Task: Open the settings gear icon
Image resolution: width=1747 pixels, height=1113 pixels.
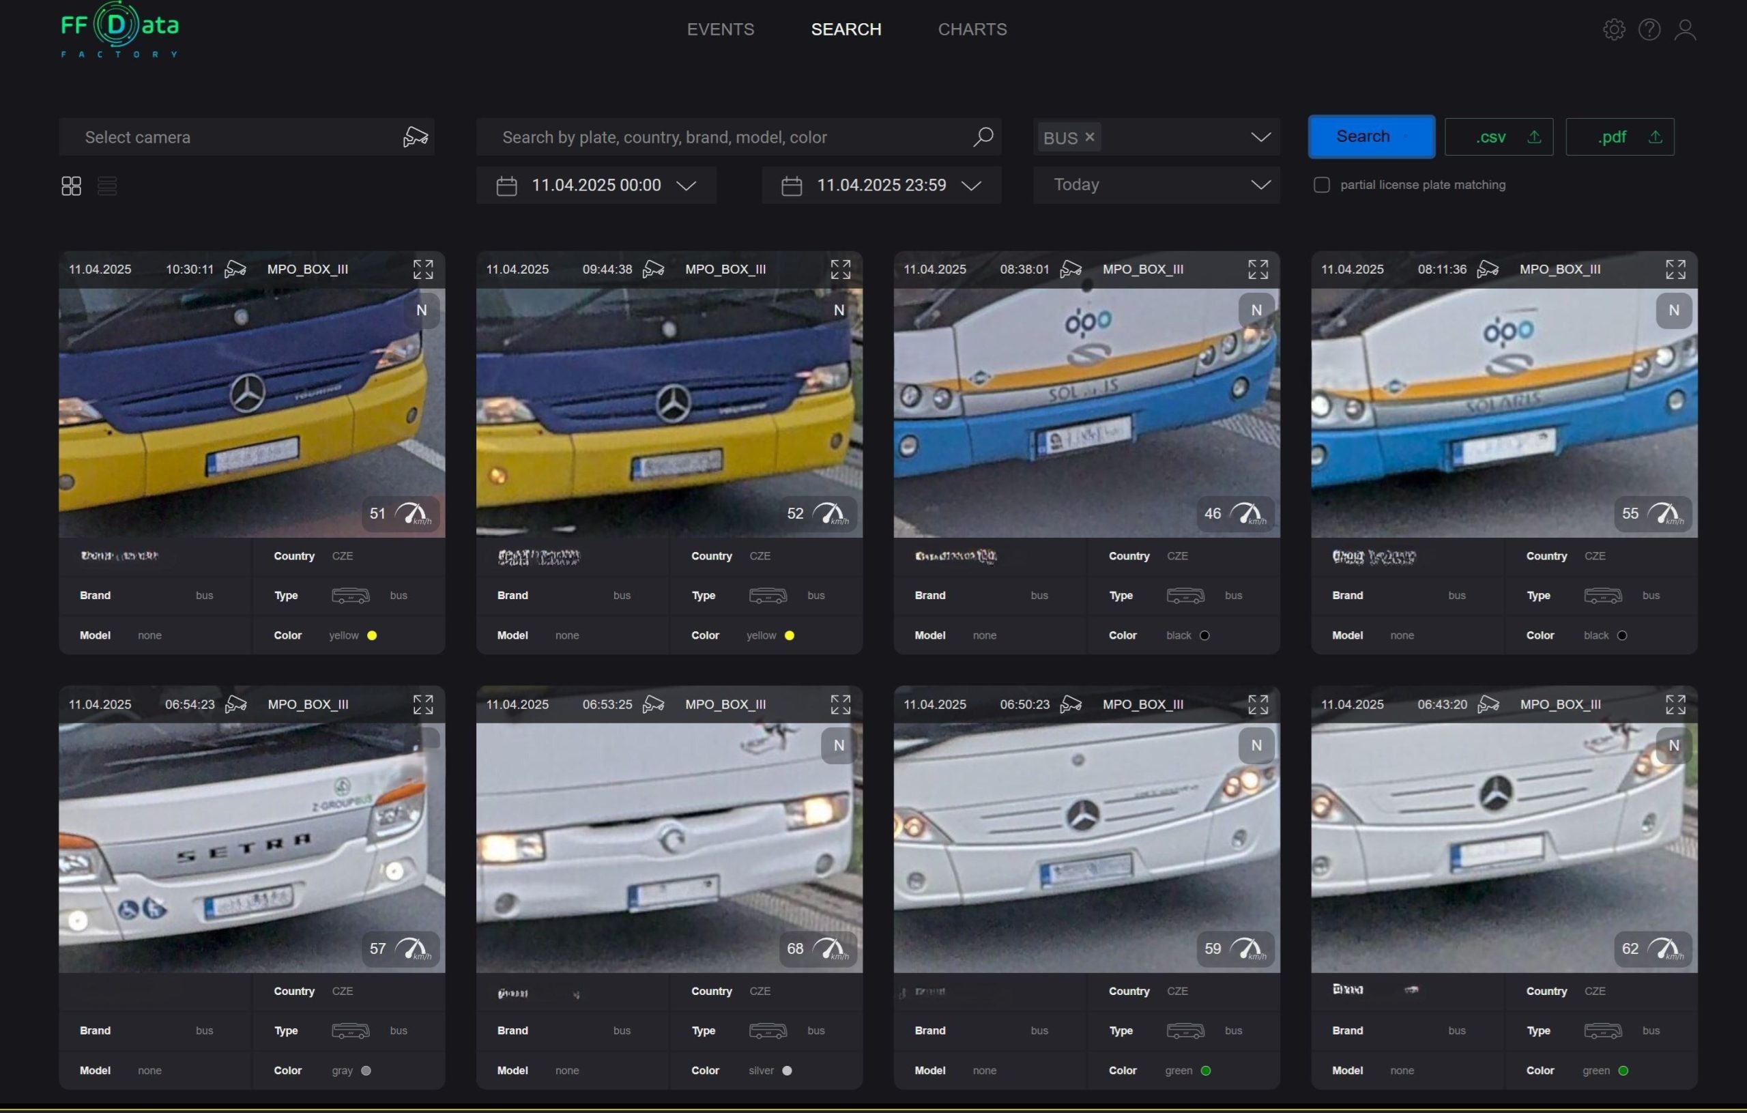Action: point(1613,29)
